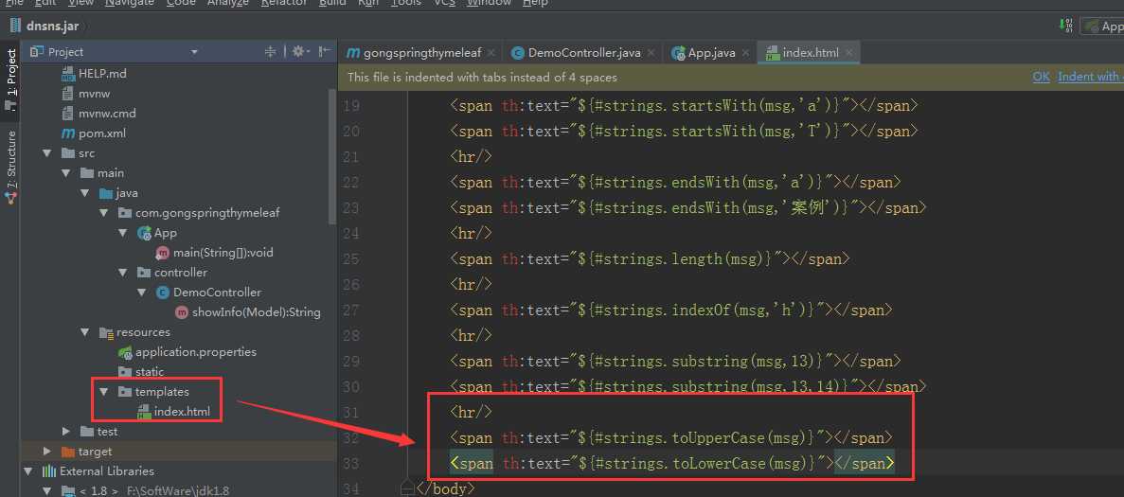Switch to the gongspringthymeleaf tab
This screenshot has height=497, width=1124.
(420, 52)
